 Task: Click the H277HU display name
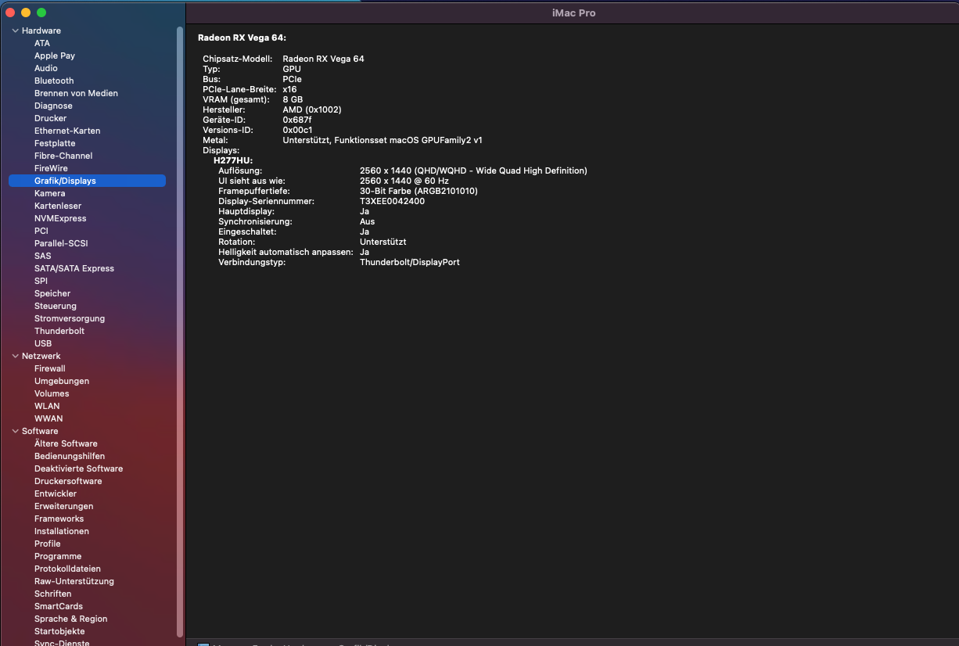(233, 160)
